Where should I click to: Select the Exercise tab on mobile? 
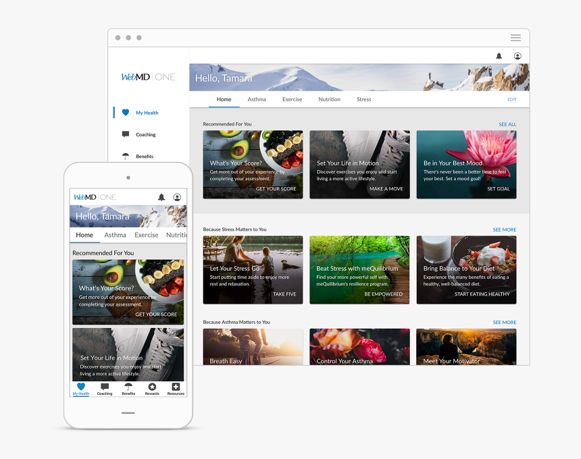point(146,235)
